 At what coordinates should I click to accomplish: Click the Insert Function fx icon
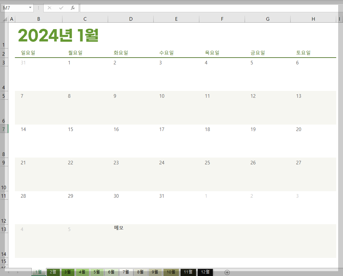[x=72, y=8]
